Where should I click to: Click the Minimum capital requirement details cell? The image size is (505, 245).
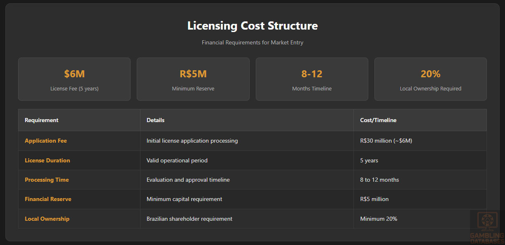[x=184, y=199]
